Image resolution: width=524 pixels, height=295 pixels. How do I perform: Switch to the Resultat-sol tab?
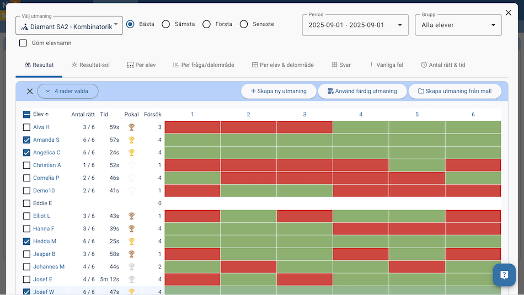click(90, 65)
